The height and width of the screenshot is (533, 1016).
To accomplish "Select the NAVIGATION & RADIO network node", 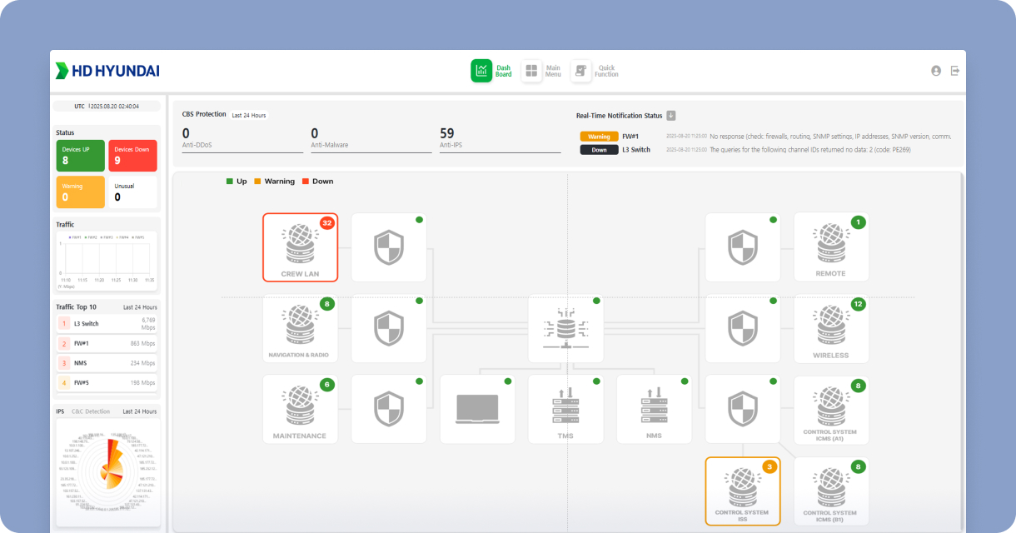I will (x=300, y=328).
